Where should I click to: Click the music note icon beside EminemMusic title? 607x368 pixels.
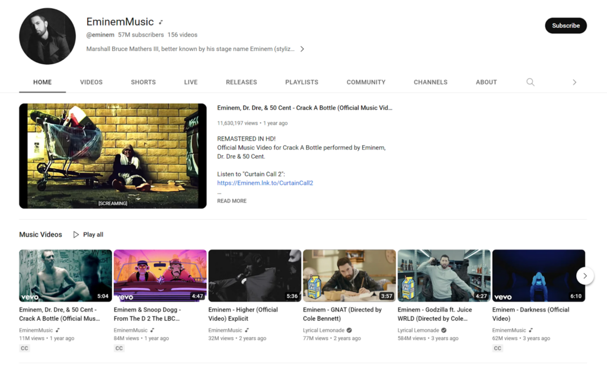coord(161,22)
